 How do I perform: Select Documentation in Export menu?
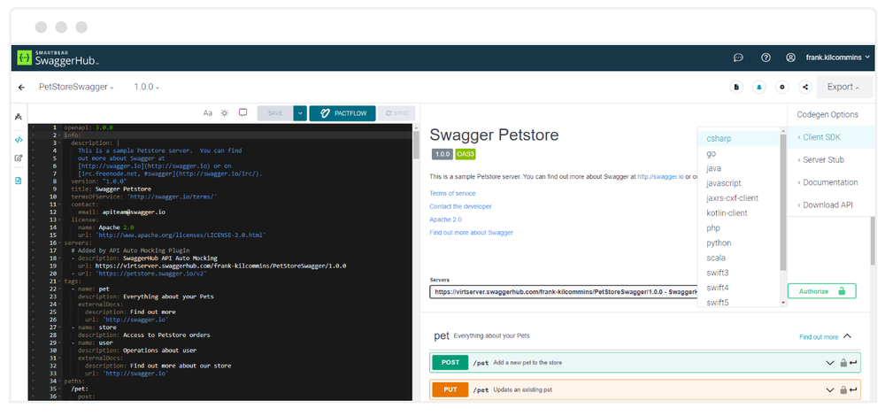[x=831, y=182]
